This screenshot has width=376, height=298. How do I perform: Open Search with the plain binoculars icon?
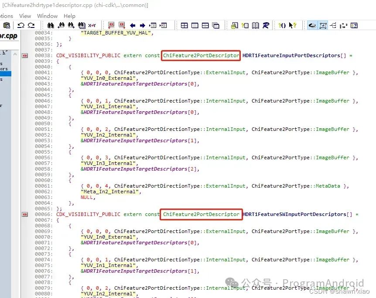(x=50, y=25)
